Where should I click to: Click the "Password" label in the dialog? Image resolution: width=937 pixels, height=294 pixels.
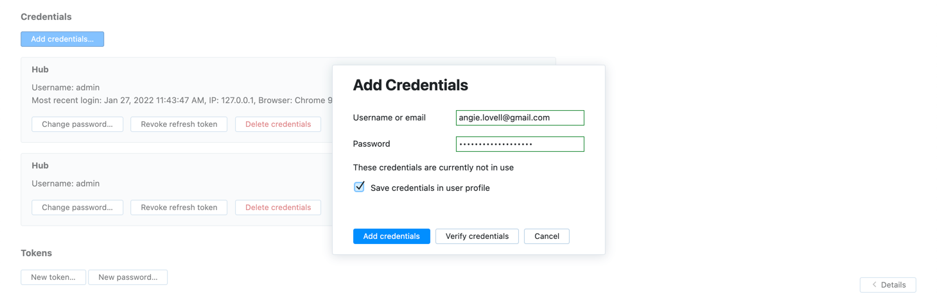pyautogui.click(x=371, y=144)
